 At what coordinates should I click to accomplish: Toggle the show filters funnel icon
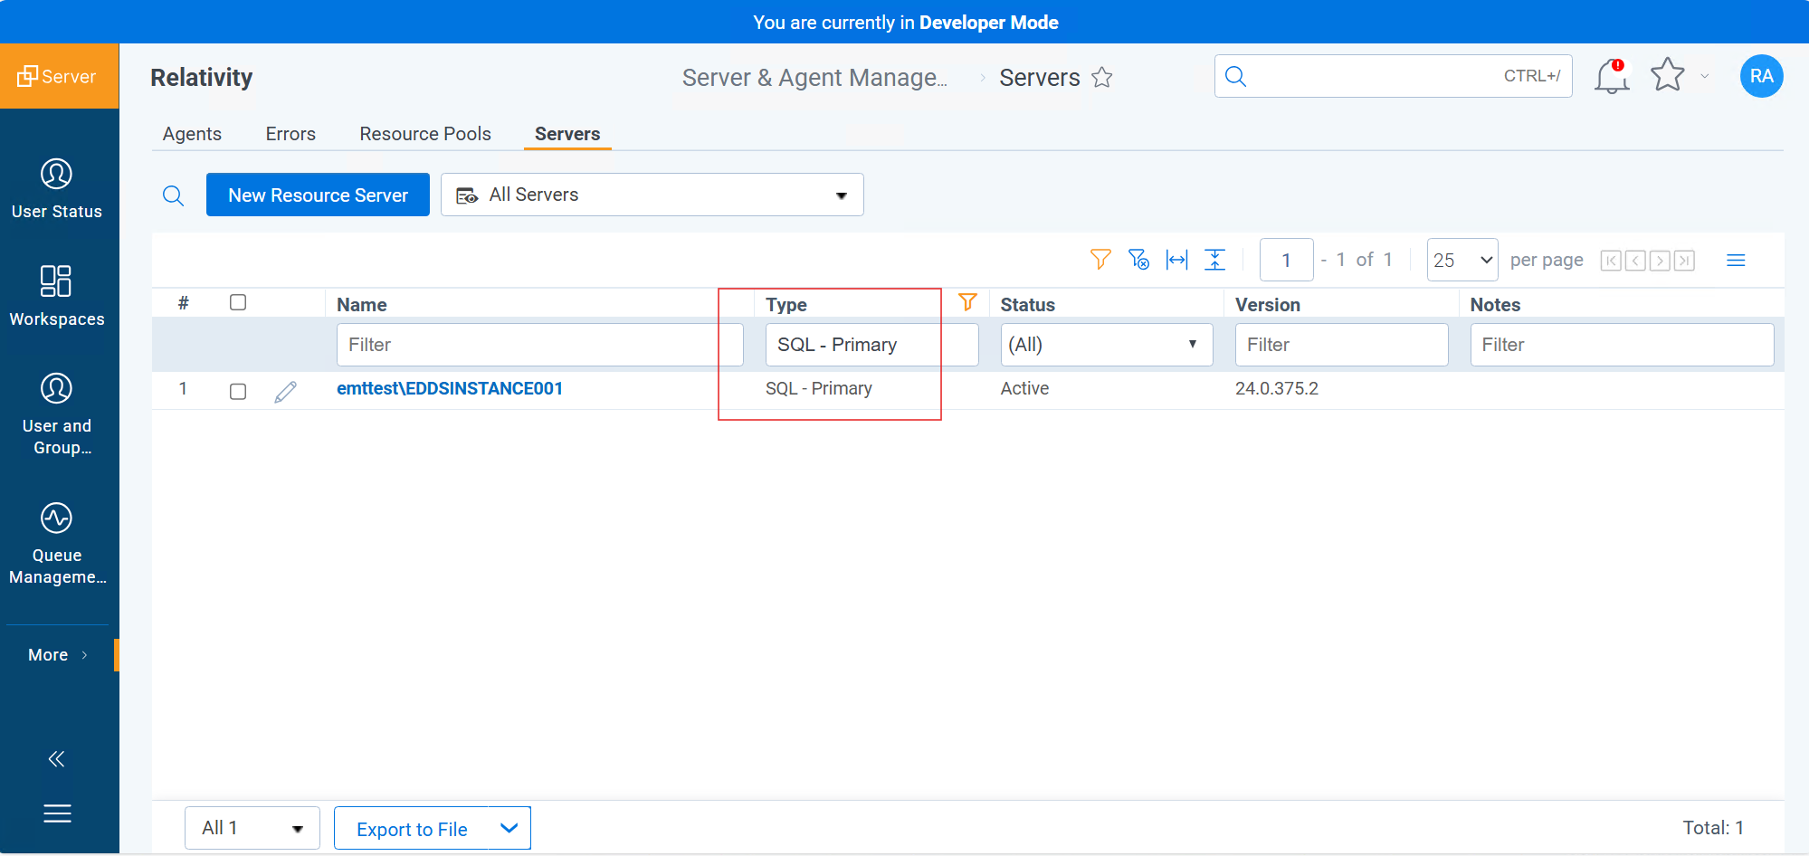[1100, 261]
